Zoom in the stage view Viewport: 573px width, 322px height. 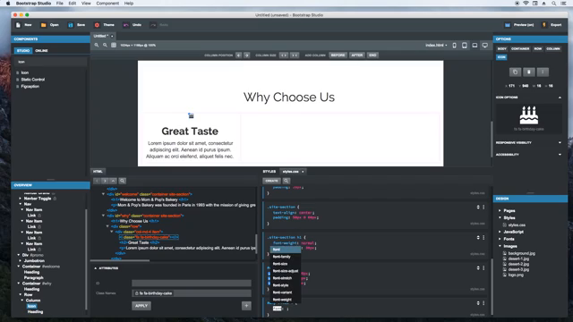(x=97, y=45)
